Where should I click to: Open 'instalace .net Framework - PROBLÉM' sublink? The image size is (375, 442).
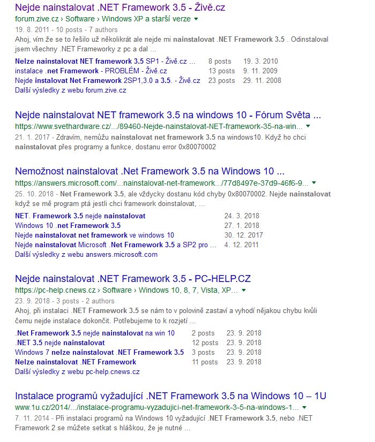(91, 71)
